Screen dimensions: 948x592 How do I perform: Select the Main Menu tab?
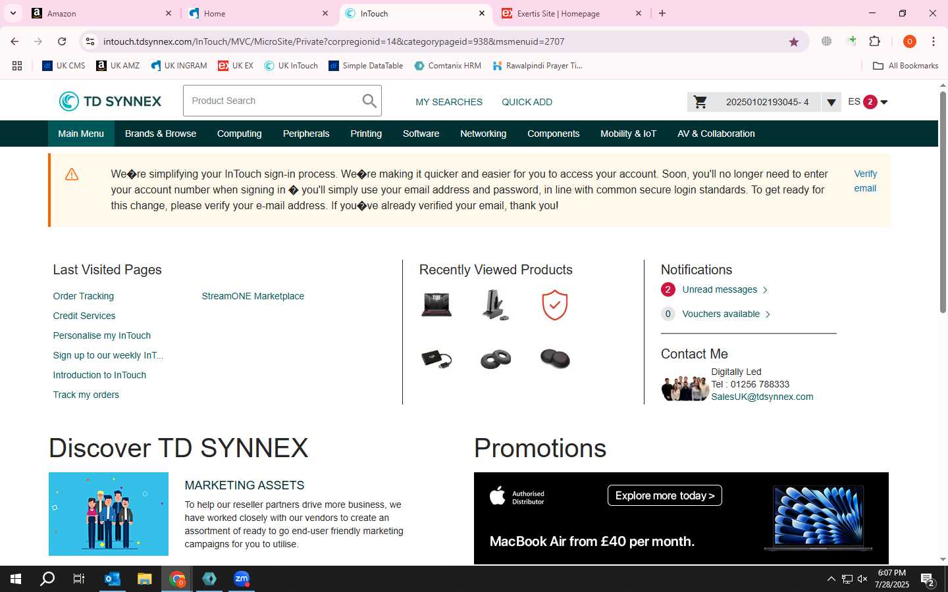(81, 134)
